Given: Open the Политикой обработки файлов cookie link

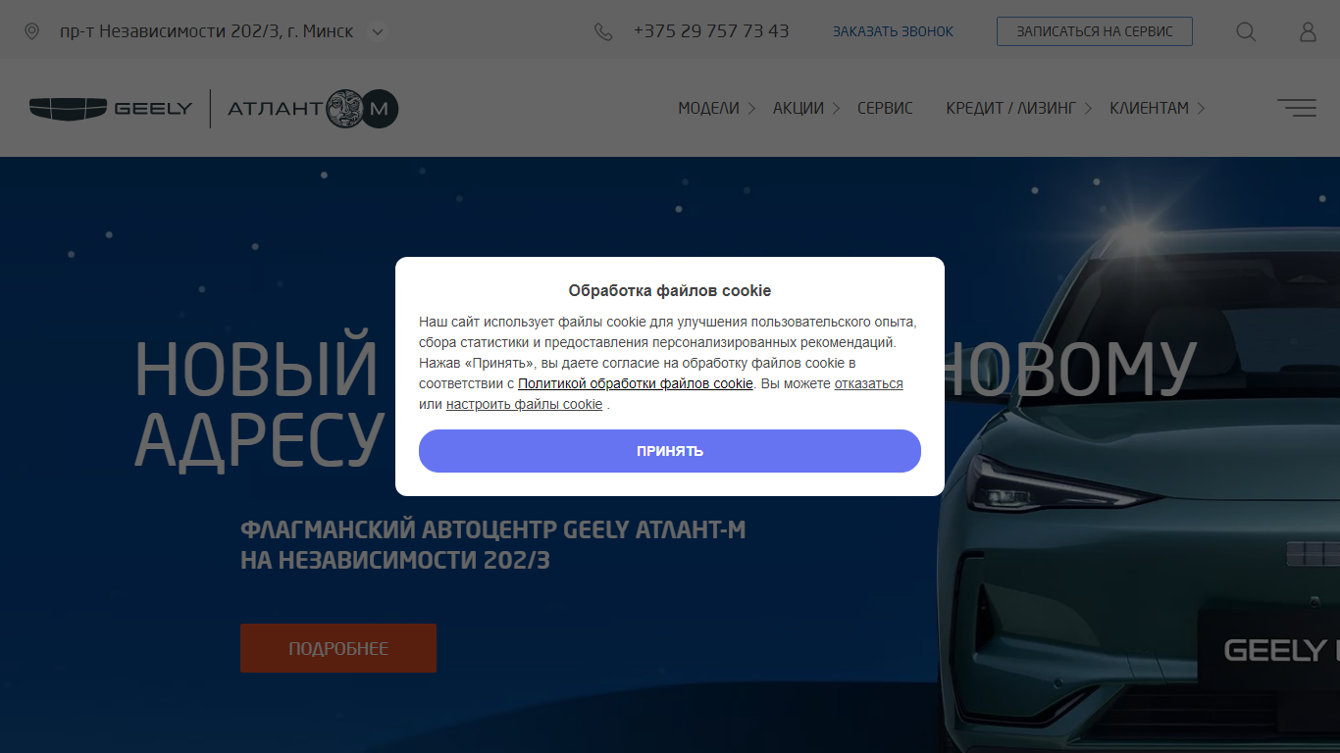Looking at the screenshot, I should (636, 383).
